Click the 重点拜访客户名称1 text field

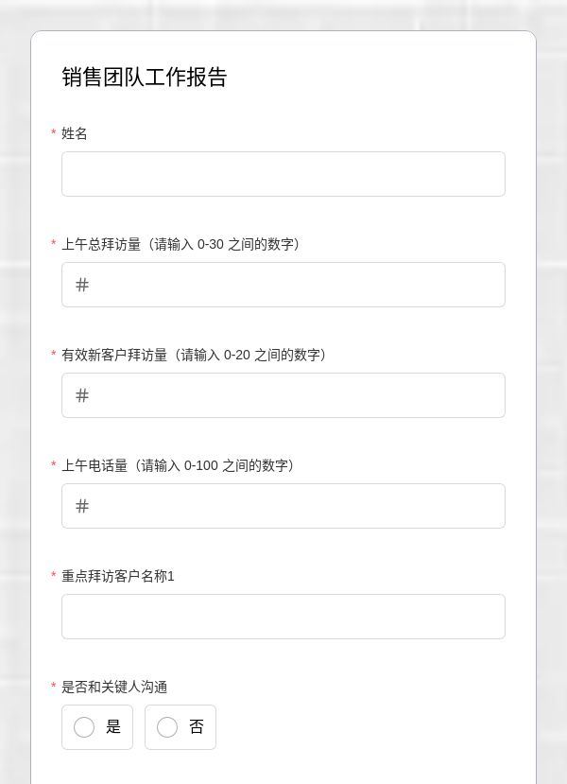click(x=283, y=616)
